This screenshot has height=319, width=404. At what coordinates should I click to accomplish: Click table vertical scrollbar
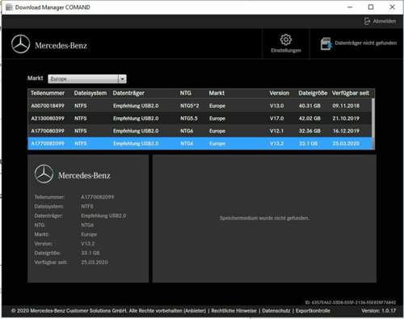point(373,124)
